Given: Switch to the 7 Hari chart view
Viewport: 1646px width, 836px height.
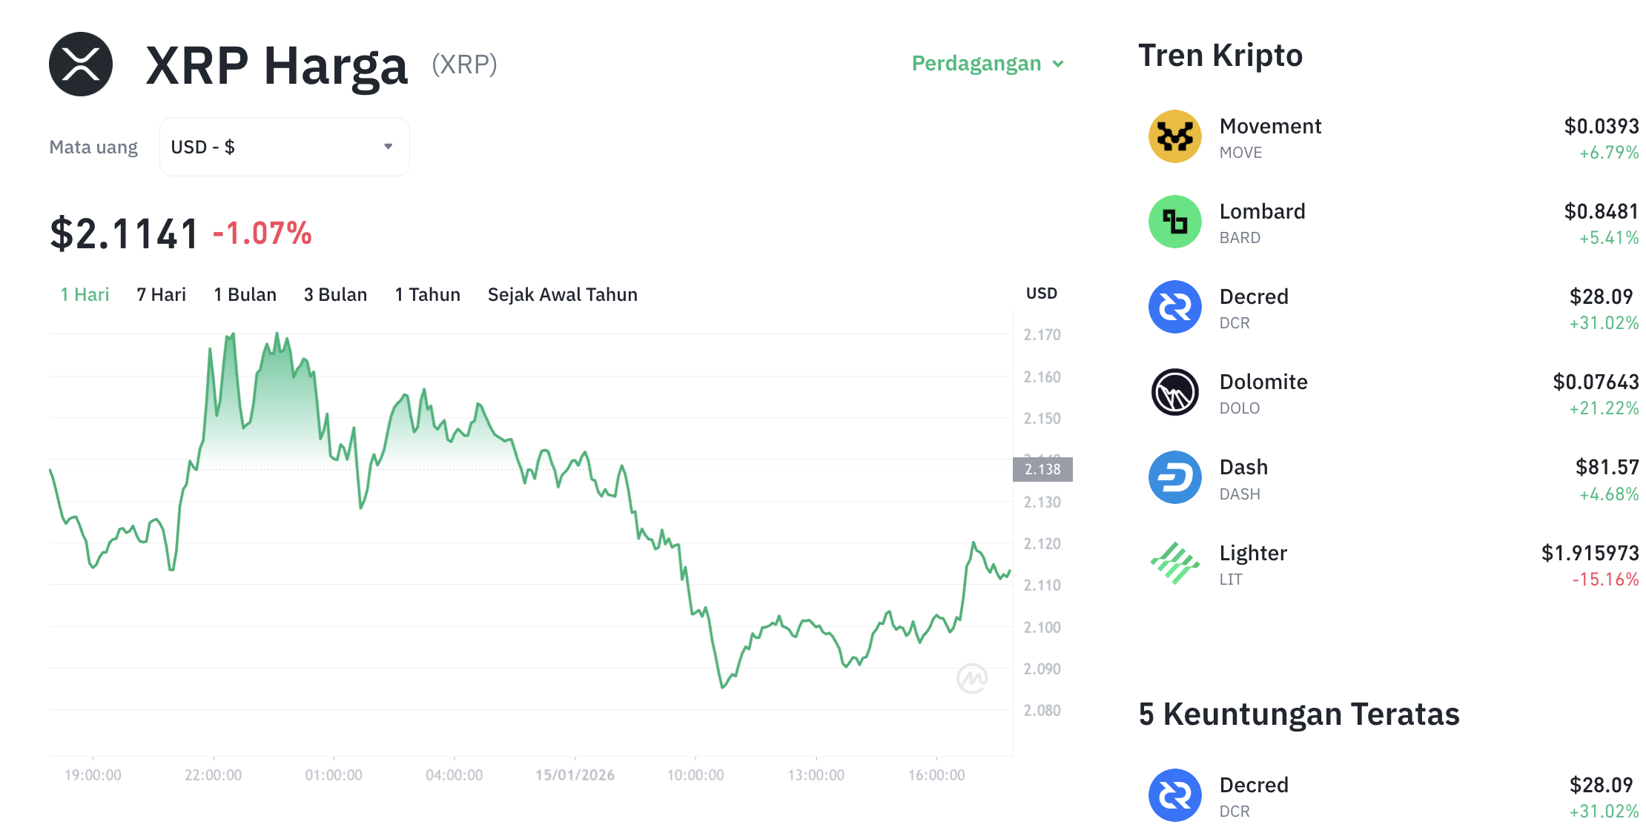Looking at the screenshot, I should (160, 294).
